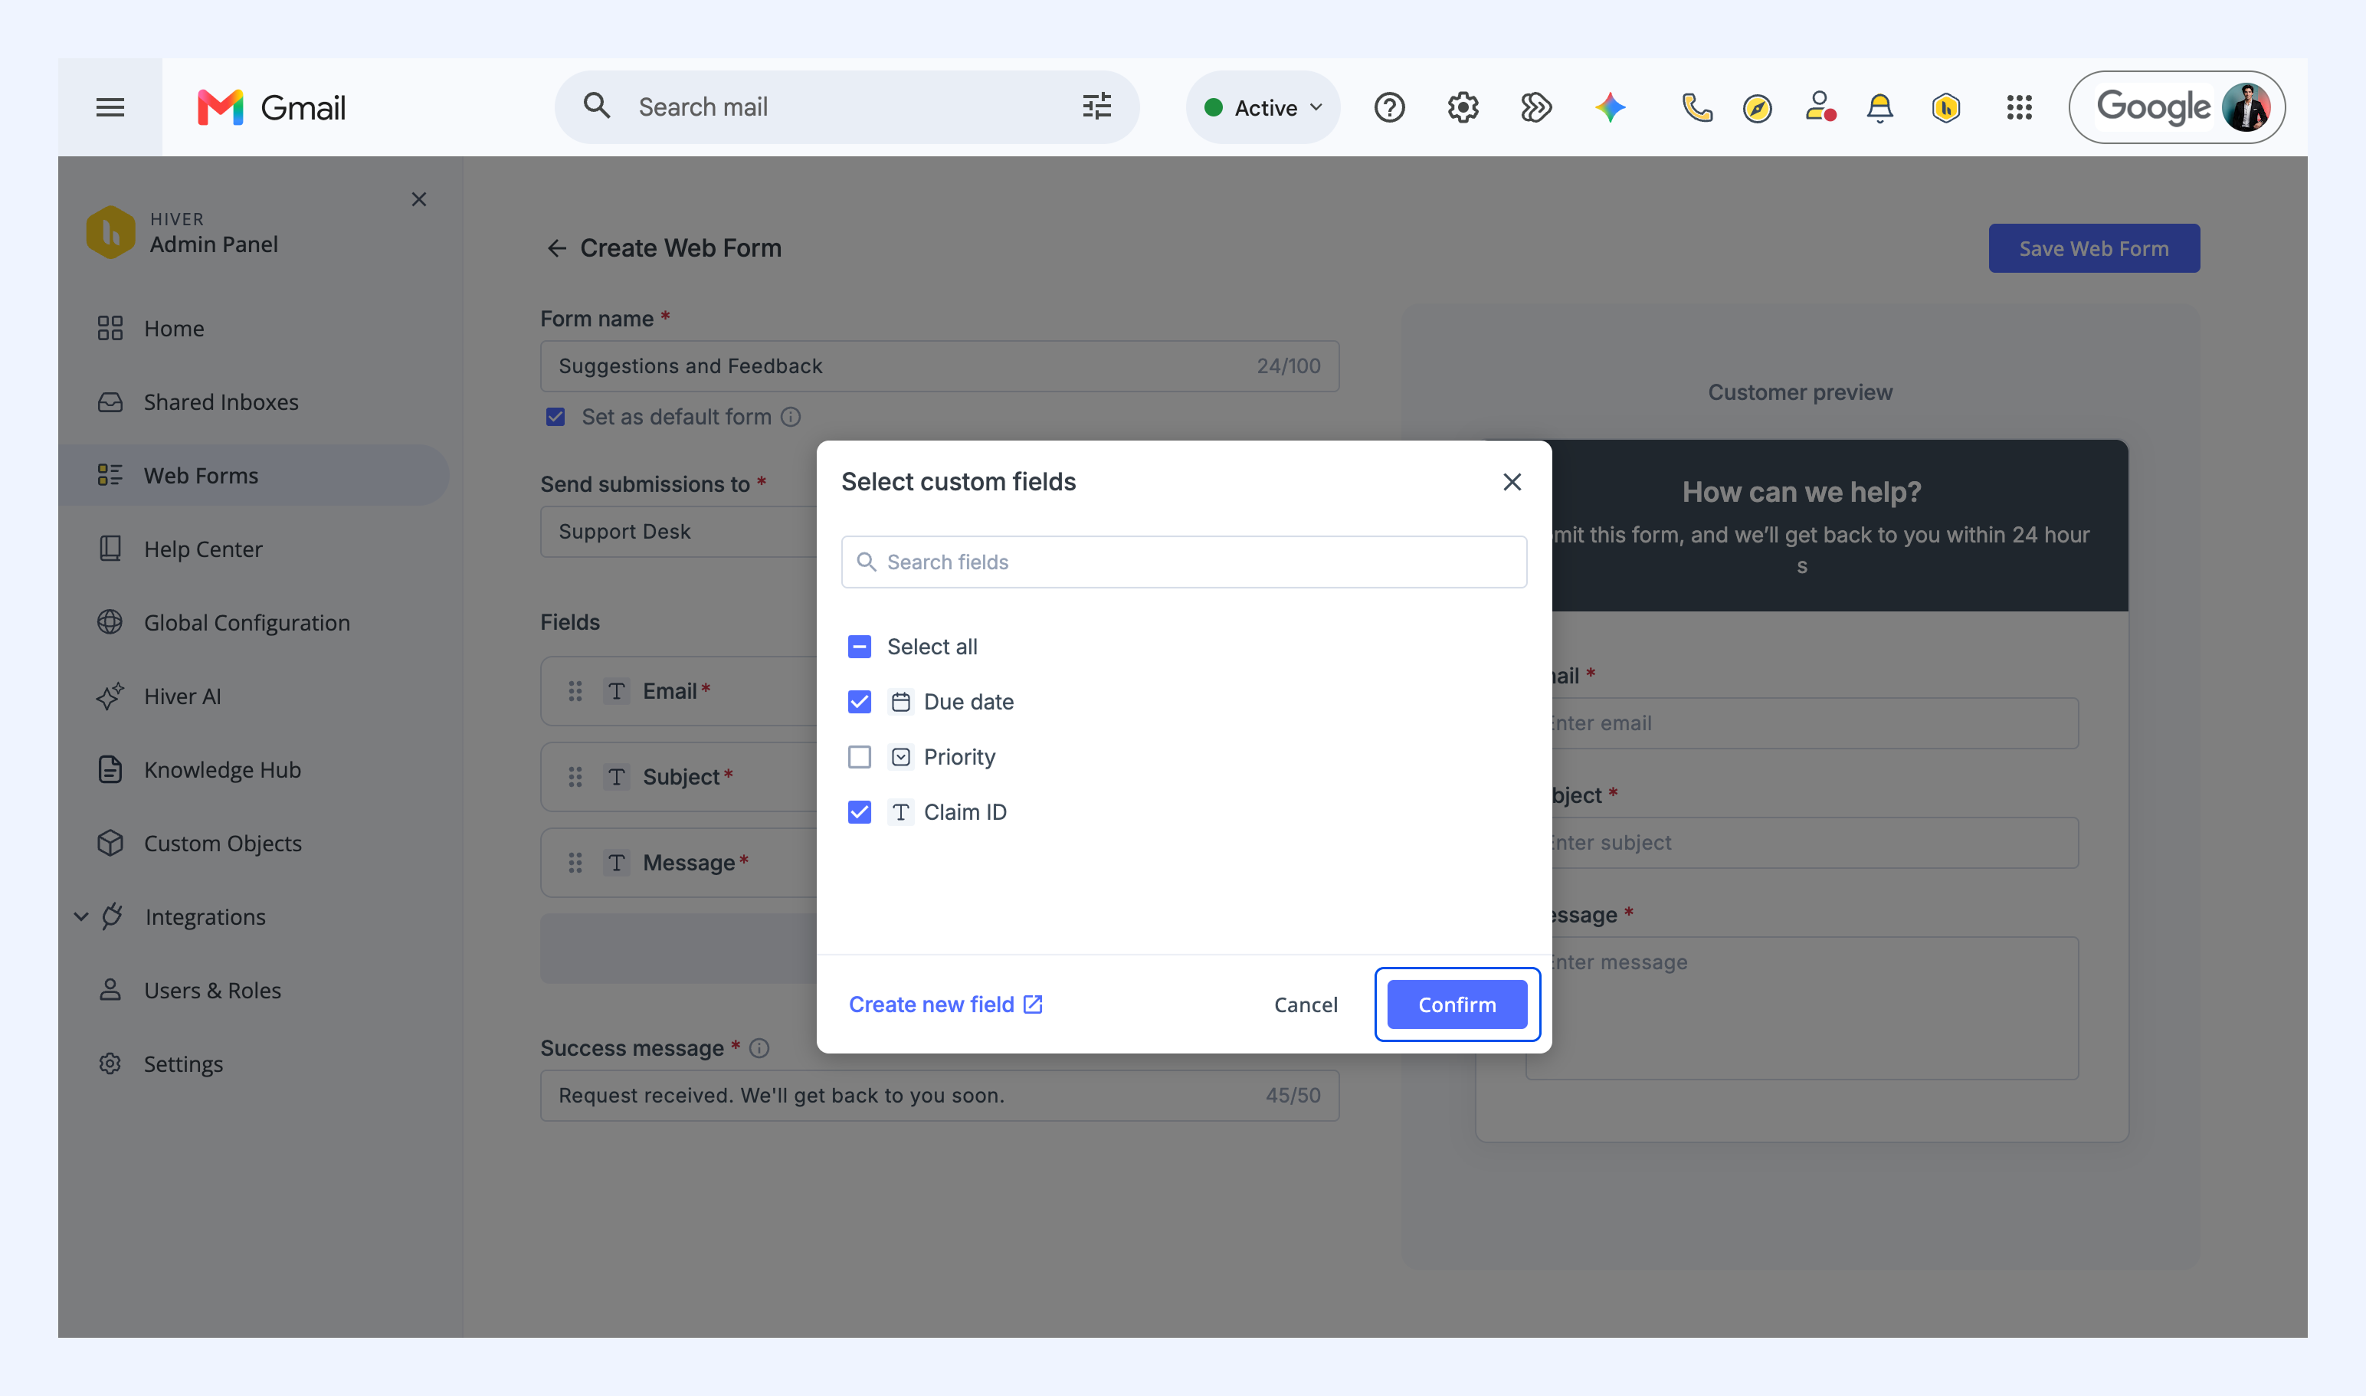Open Gmail settings gear icon
Viewport: 2366px width, 1396px height.
1463,107
